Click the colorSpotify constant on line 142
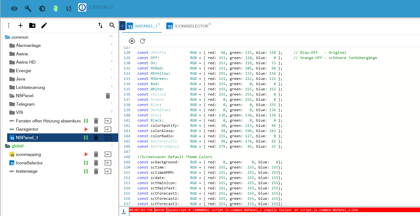420x216 pixels. pos(164,126)
